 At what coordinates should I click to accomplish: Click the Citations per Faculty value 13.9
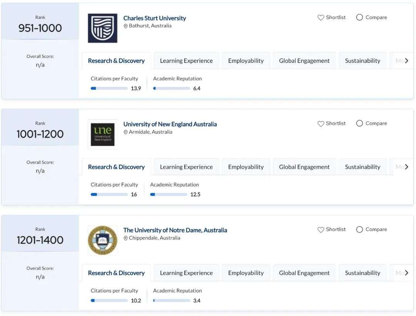coord(136,88)
